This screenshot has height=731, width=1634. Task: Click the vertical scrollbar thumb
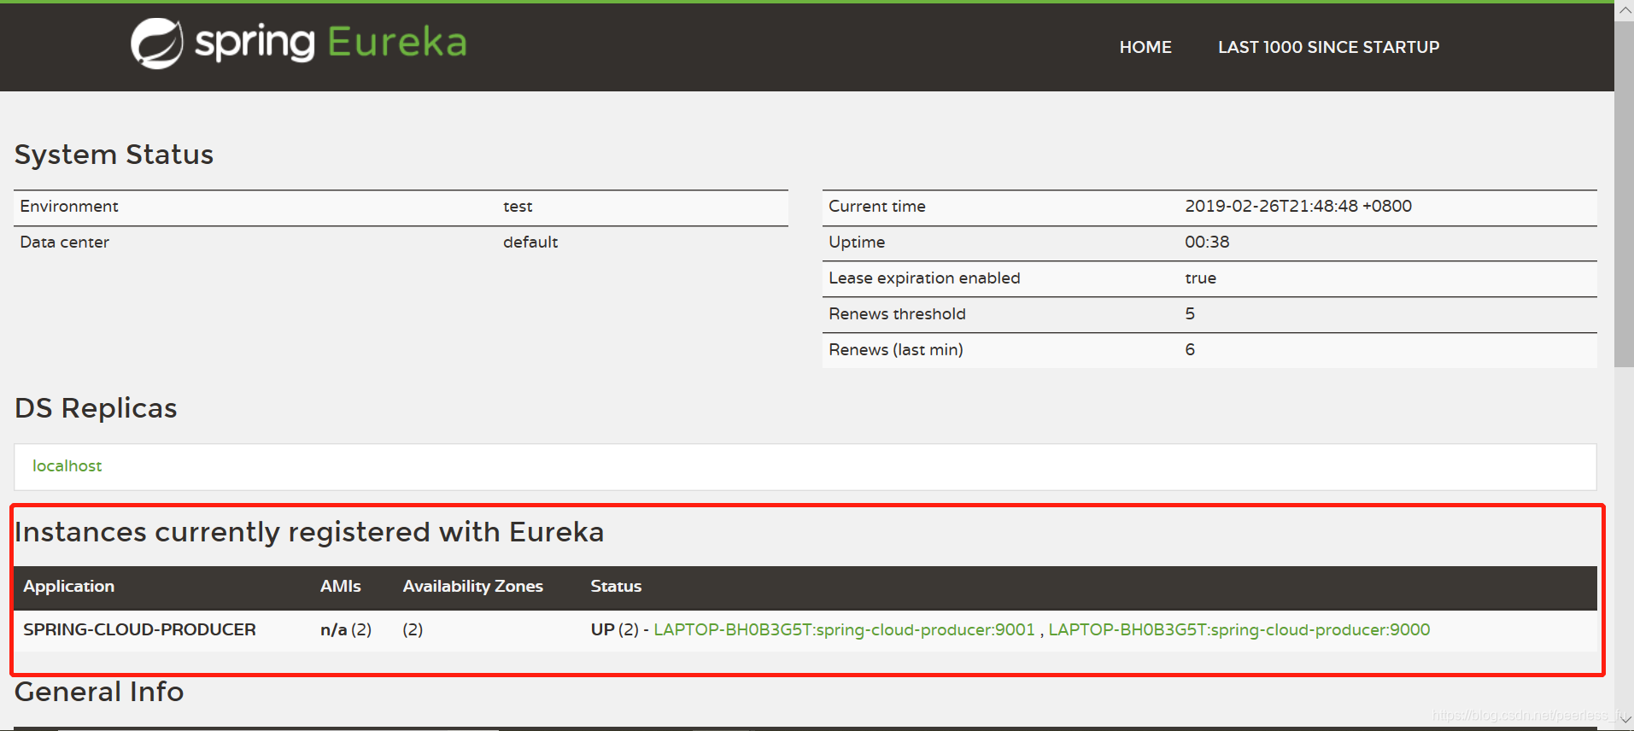(1625, 195)
